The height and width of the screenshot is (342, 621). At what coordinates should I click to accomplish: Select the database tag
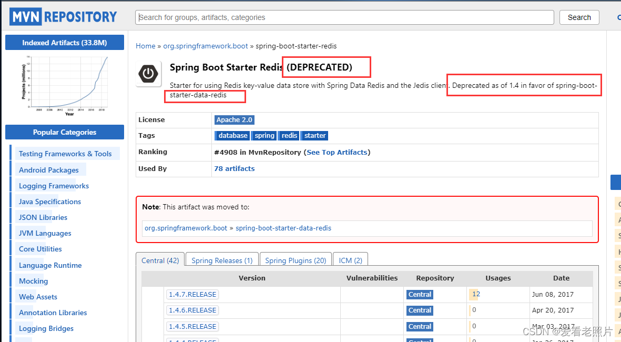(x=232, y=136)
